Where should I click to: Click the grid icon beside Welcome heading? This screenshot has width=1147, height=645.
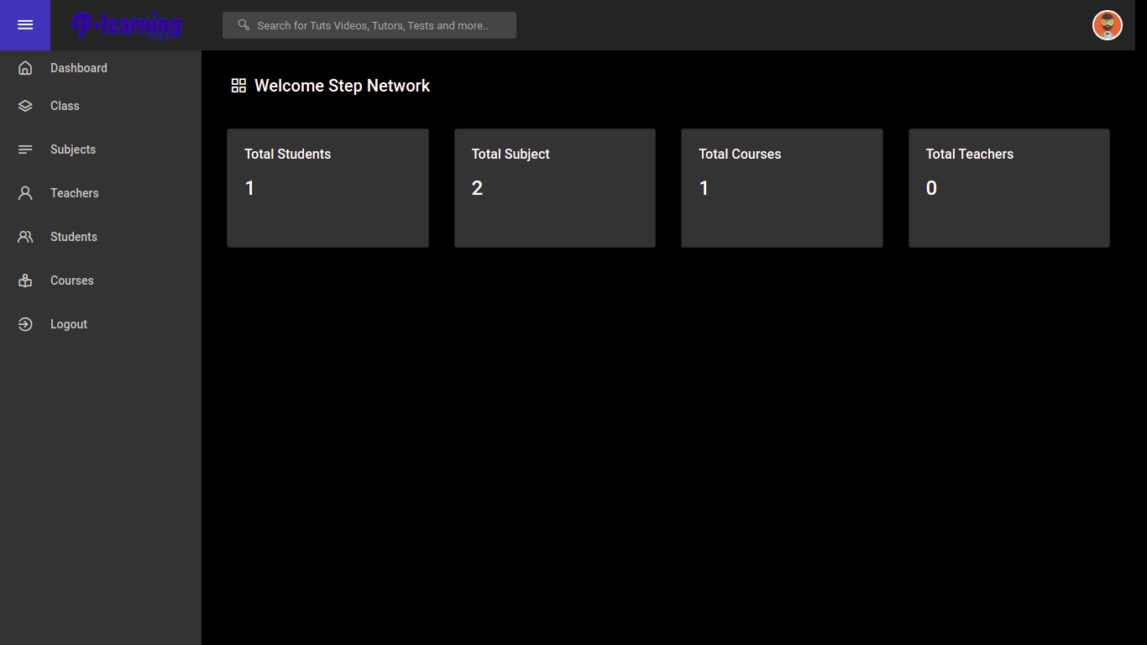pos(238,86)
